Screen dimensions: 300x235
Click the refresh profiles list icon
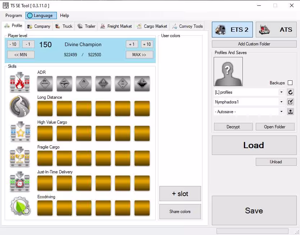tap(291, 92)
